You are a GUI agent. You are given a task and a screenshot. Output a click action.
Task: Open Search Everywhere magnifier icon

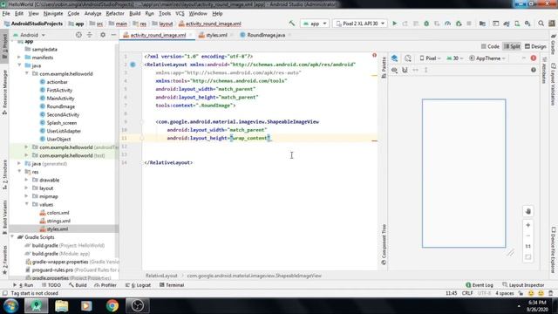541,24
